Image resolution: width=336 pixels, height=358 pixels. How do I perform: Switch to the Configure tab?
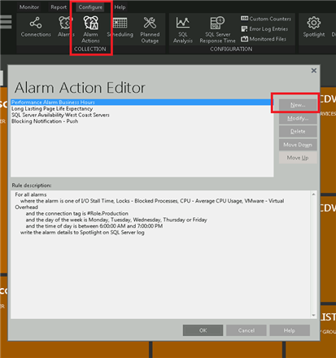pos(90,7)
